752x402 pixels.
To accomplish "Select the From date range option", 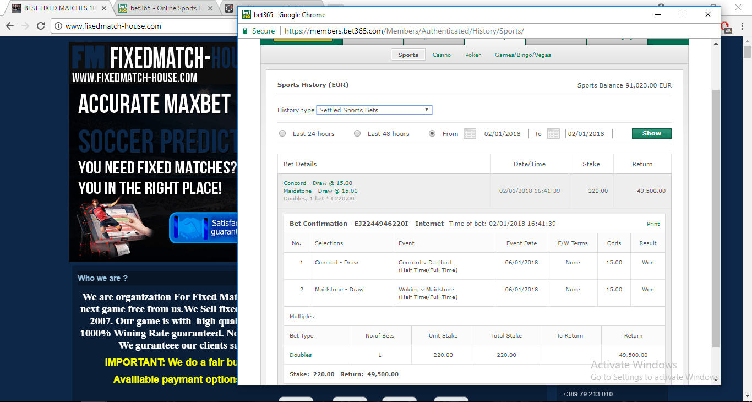I will click(x=432, y=133).
